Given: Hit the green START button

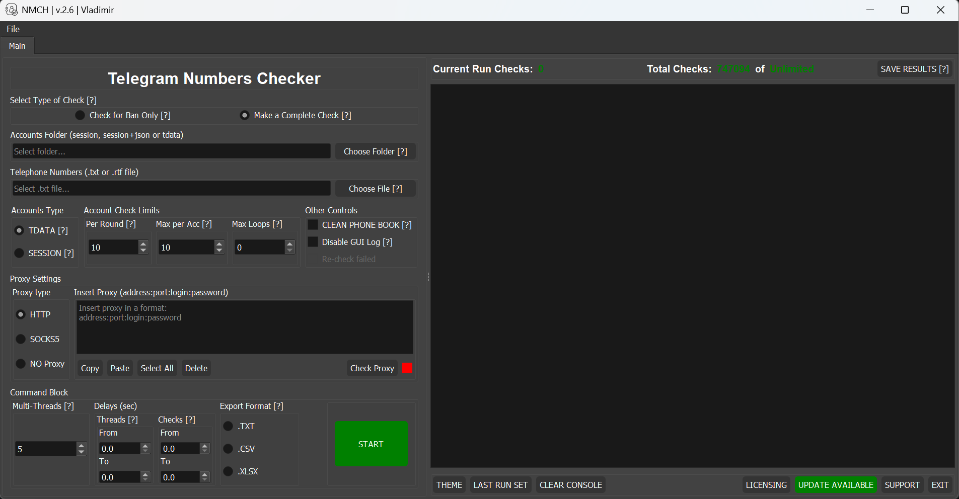Looking at the screenshot, I should [371, 444].
